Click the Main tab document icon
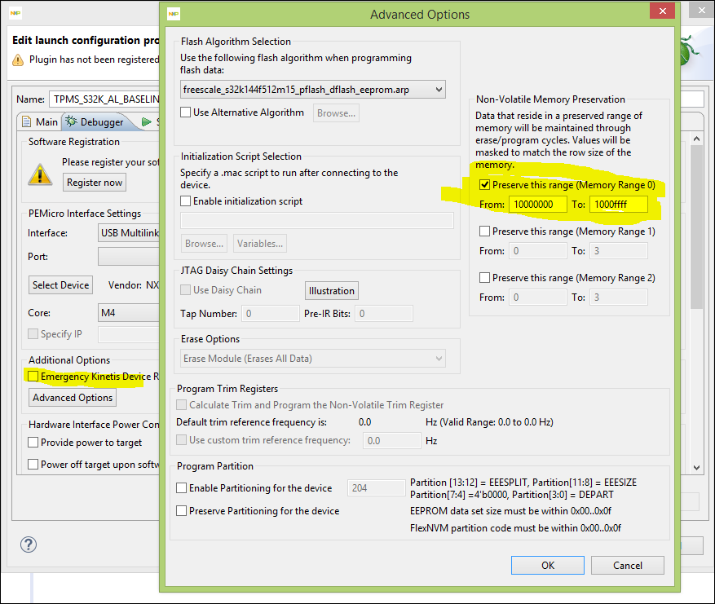The width and height of the screenshot is (715, 604). [27, 121]
